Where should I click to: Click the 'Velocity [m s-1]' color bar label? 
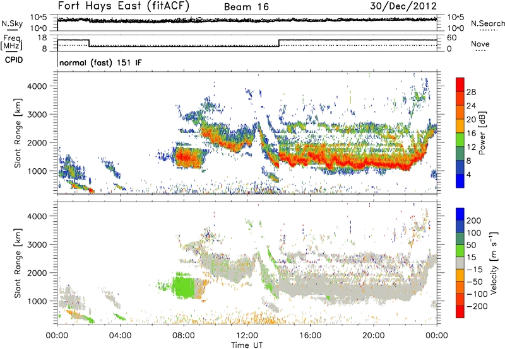click(x=493, y=263)
